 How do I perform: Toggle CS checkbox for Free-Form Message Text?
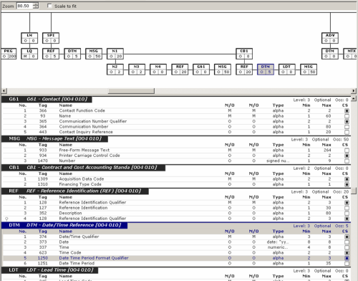(x=347, y=151)
